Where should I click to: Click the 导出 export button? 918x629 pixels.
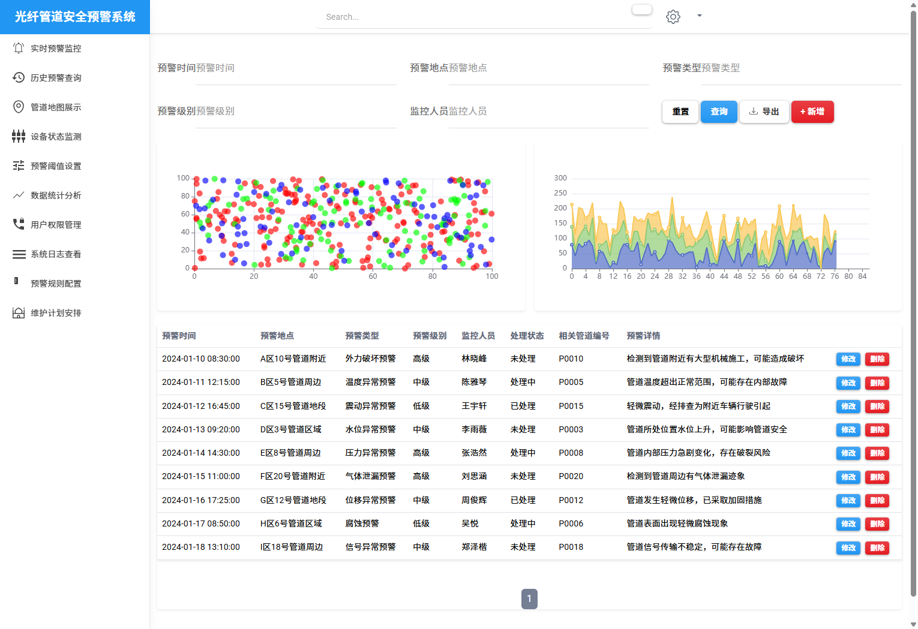764,112
